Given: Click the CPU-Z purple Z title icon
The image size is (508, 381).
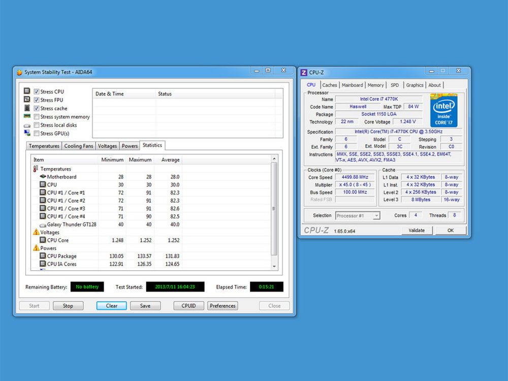Looking at the screenshot, I should 304,73.
